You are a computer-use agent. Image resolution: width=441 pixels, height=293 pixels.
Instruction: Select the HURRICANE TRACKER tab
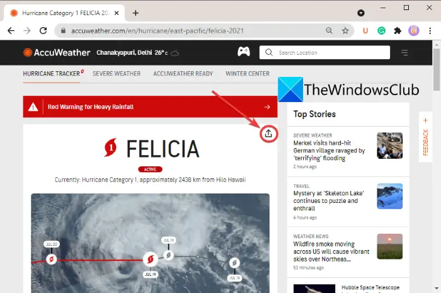52,74
